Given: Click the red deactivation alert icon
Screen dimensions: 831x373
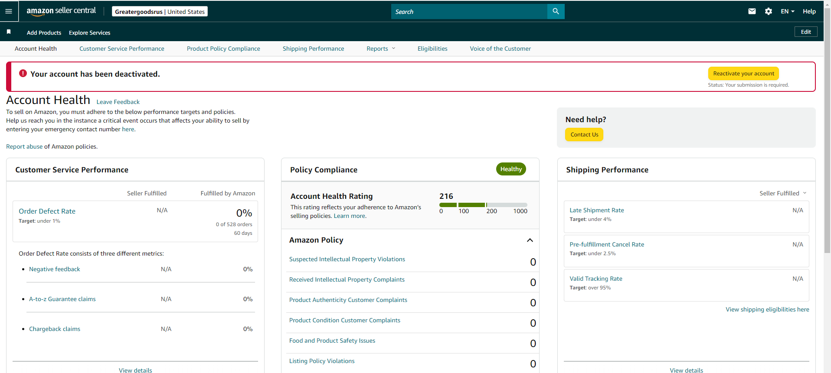Looking at the screenshot, I should 23,74.
